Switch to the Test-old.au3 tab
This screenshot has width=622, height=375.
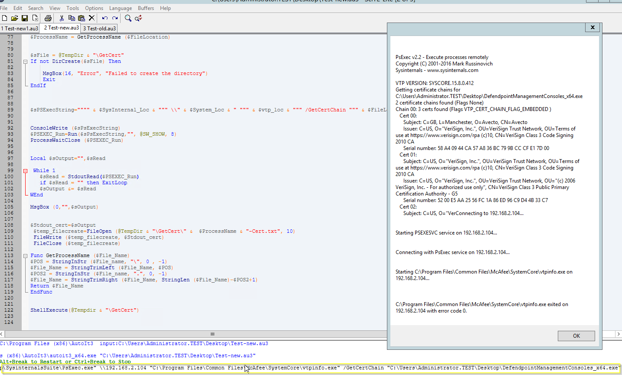pyautogui.click(x=99, y=29)
